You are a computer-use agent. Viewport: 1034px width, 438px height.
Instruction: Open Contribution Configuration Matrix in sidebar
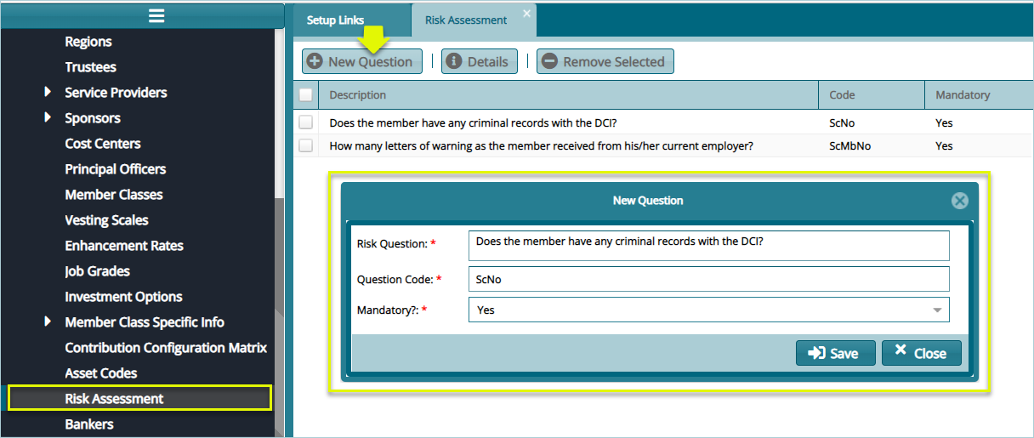coord(166,348)
